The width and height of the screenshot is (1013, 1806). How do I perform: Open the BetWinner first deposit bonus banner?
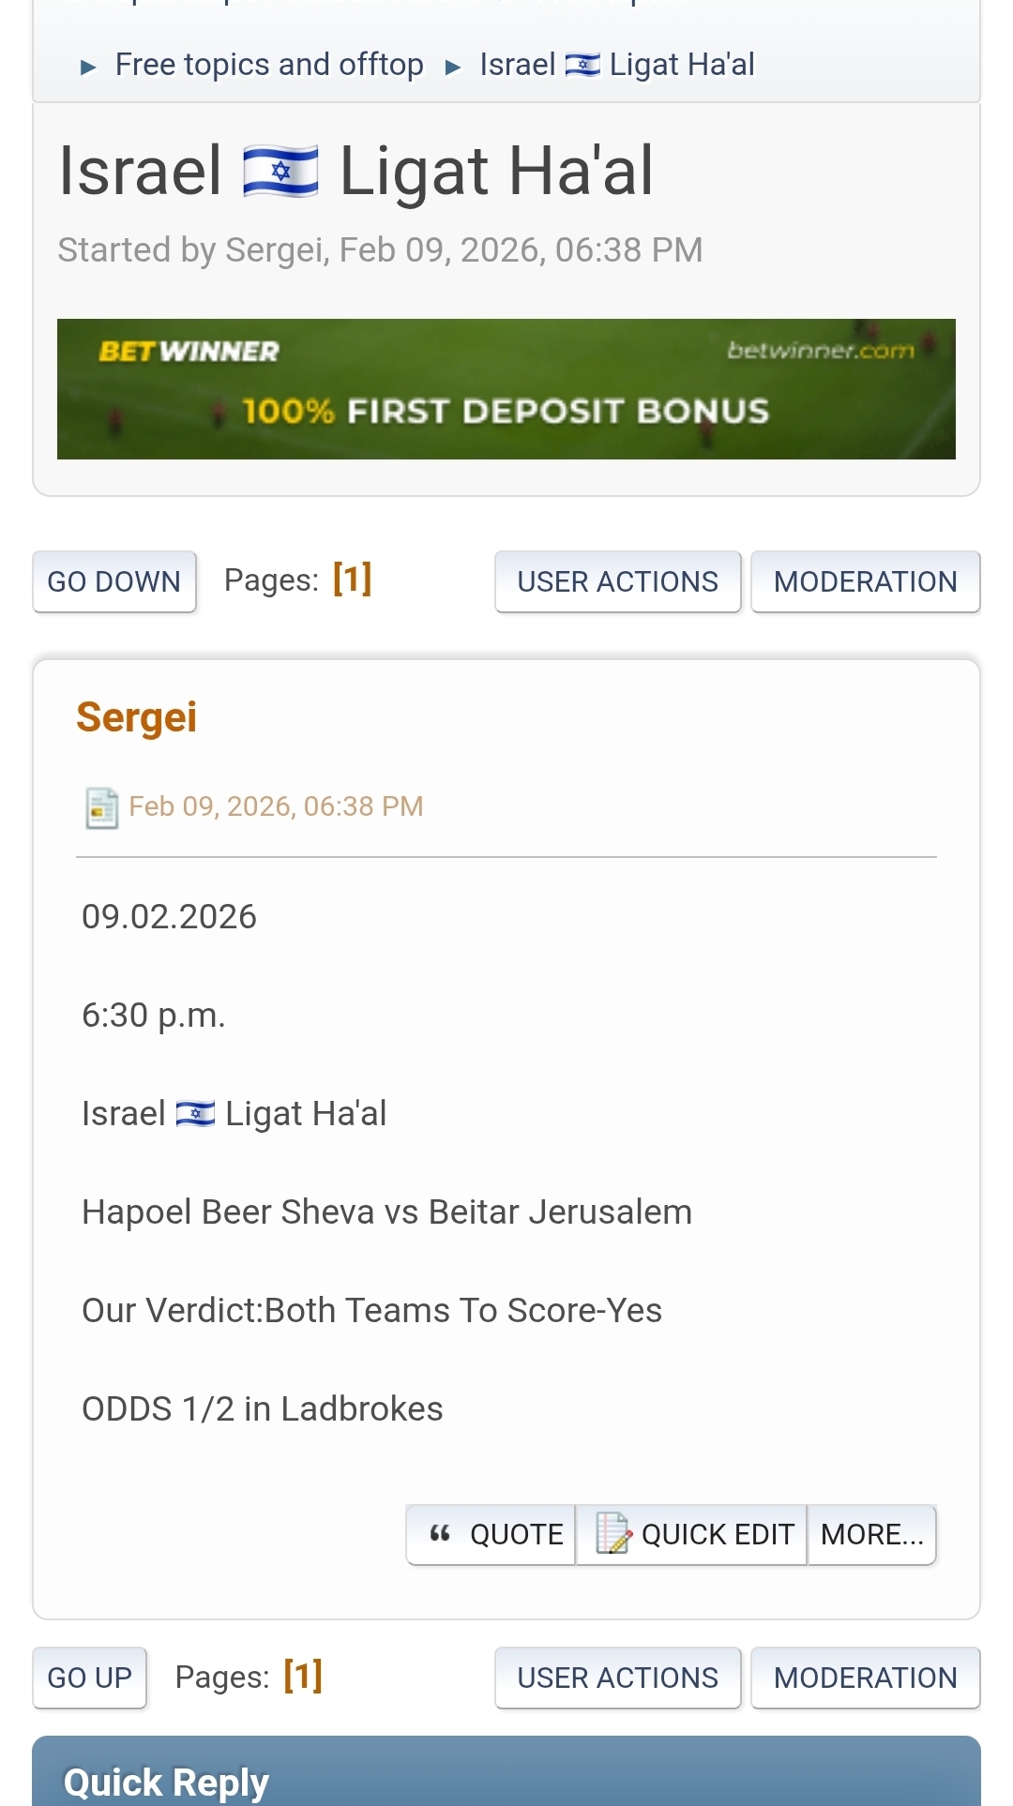tap(506, 389)
